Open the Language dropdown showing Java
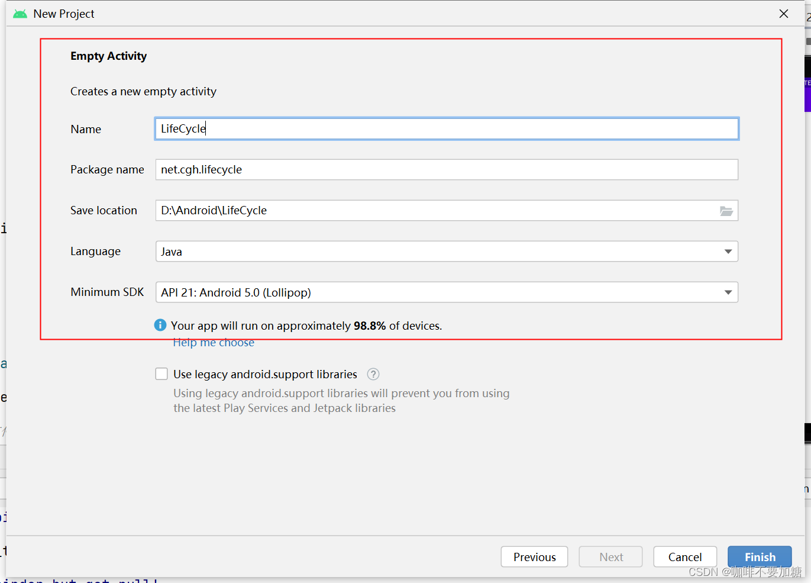This screenshot has height=583, width=811. (x=447, y=252)
